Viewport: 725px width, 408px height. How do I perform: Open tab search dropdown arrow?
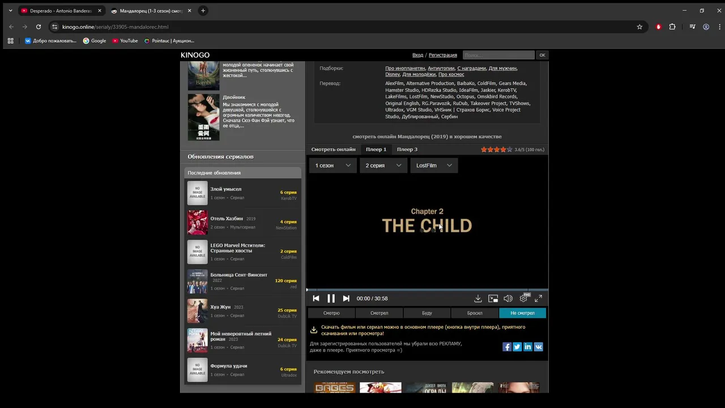10,11
